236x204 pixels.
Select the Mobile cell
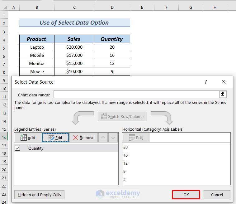point(37,55)
